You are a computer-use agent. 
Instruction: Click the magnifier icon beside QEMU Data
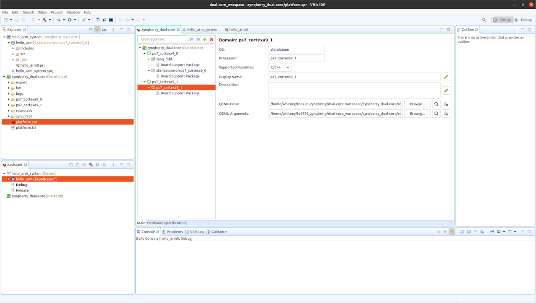(x=436, y=104)
